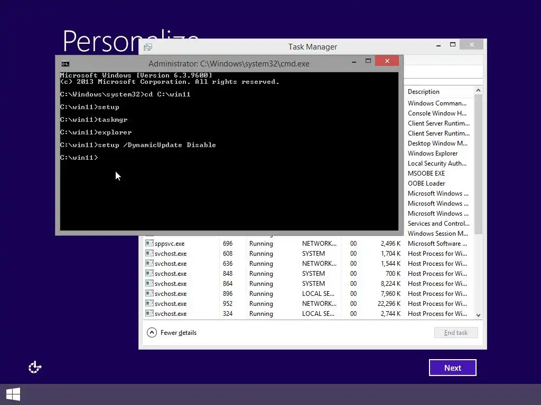Image resolution: width=541 pixels, height=405 pixels.
Task: Select the sppsvc.exe process icon
Action: (150, 243)
